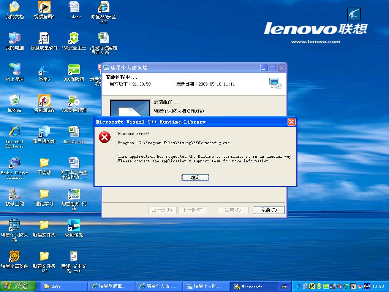Select the 不能动 folder icon
Viewport: 389px width, 292px height.
click(x=44, y=166)
